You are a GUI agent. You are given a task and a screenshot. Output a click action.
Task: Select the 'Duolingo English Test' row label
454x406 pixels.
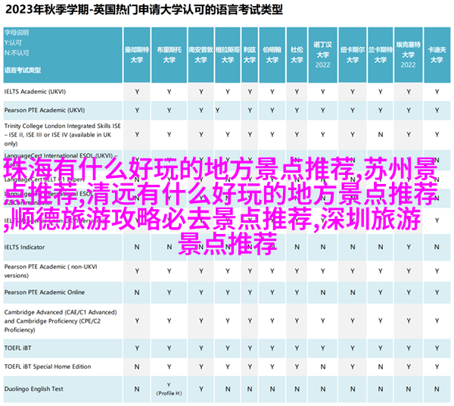pos(34,389)
